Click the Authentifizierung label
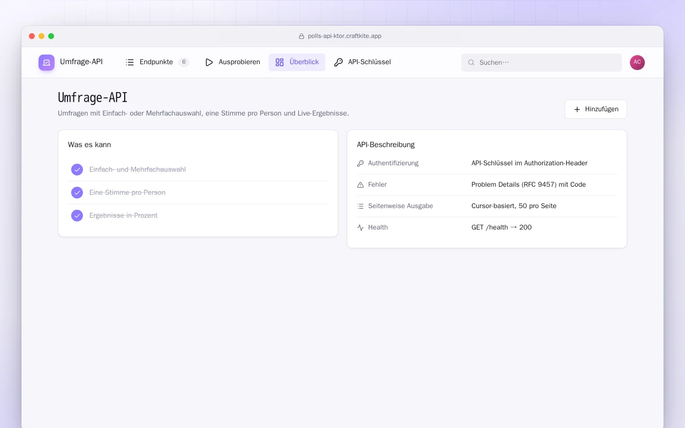The height and width of the screenshot is (428, 685). pos(393,163)
